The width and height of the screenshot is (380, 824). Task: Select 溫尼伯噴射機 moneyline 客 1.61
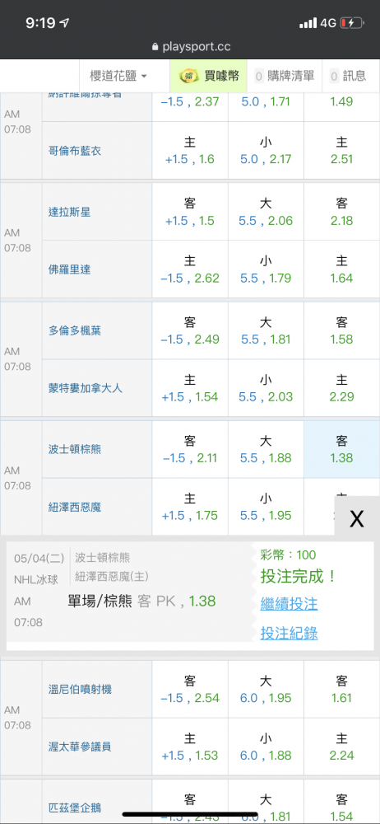pyautogui.click(x=341, y=689)
